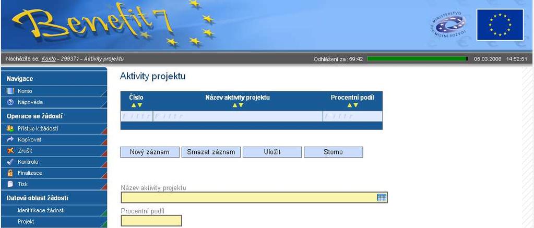Click time 14:52:51 in status bar

(517, 59)
